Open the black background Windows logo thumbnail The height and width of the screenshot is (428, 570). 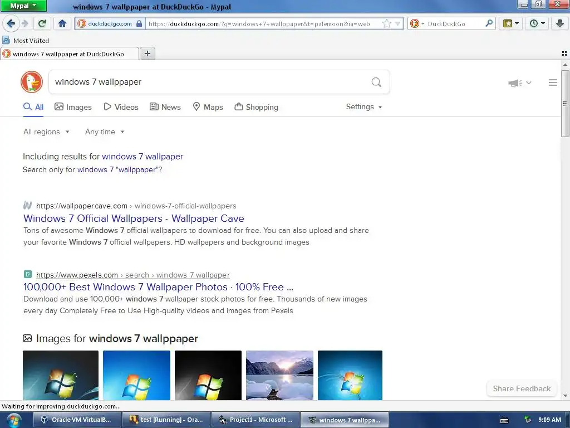point(208,375)
